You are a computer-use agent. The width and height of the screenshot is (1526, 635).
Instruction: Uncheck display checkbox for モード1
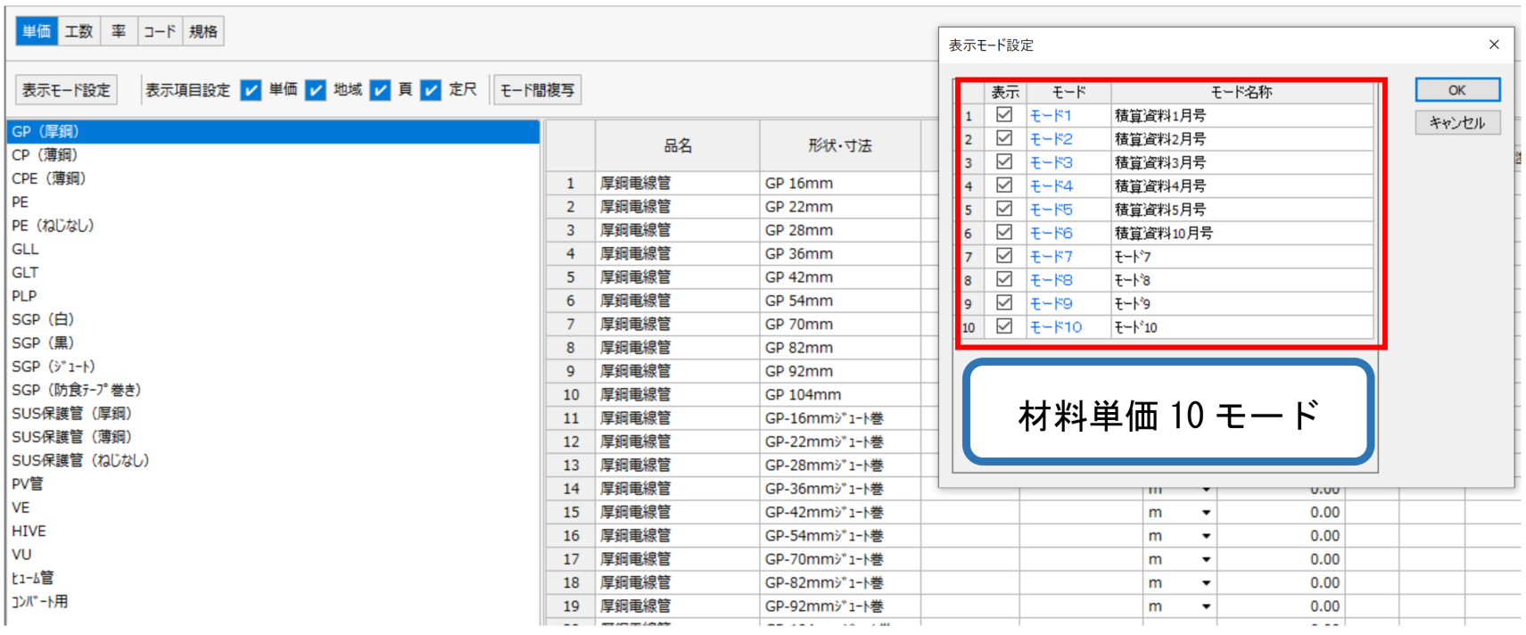pos(1004,115)
